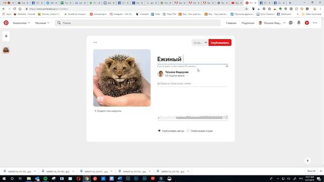This screenshot has height=182, width=324.
Task: Click the blurred destination link field
Action: click(192, 118)
